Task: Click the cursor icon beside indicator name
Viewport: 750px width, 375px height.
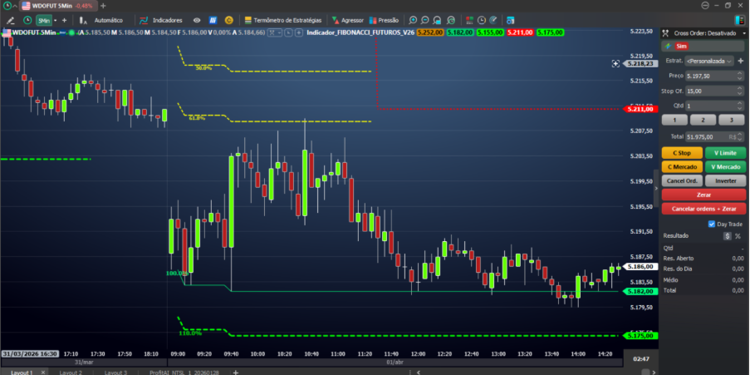Action: pos(288,32)
